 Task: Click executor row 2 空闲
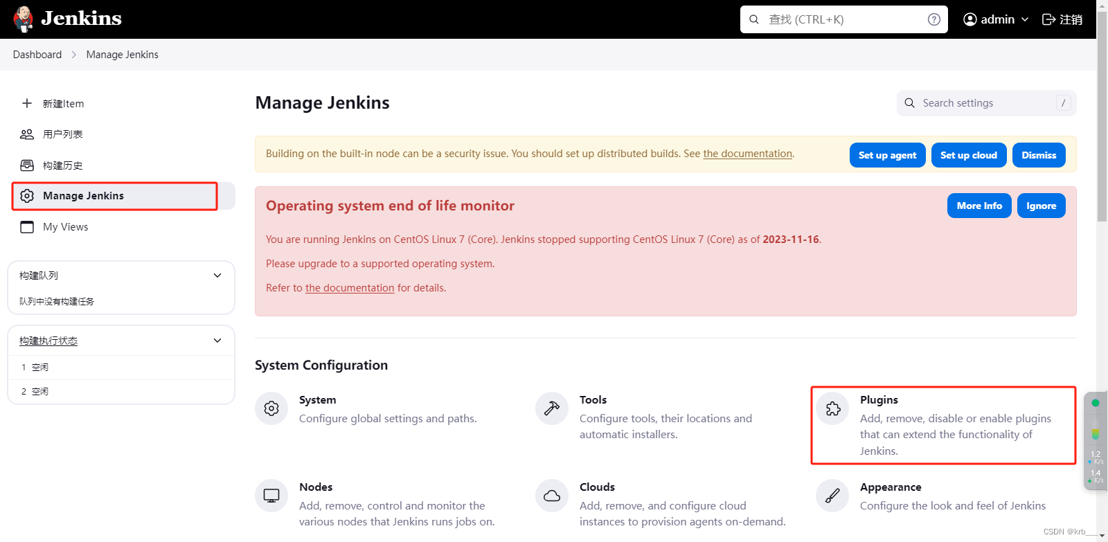pyautogui.click(x=121, y=392)
